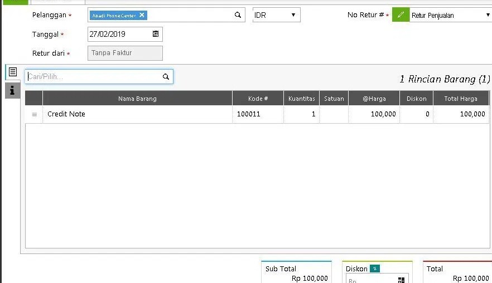Click the Nama Barang column header

137,99
